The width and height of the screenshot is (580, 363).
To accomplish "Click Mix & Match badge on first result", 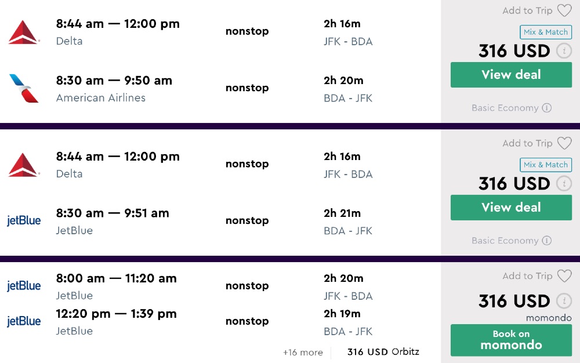I will point(545,32).
